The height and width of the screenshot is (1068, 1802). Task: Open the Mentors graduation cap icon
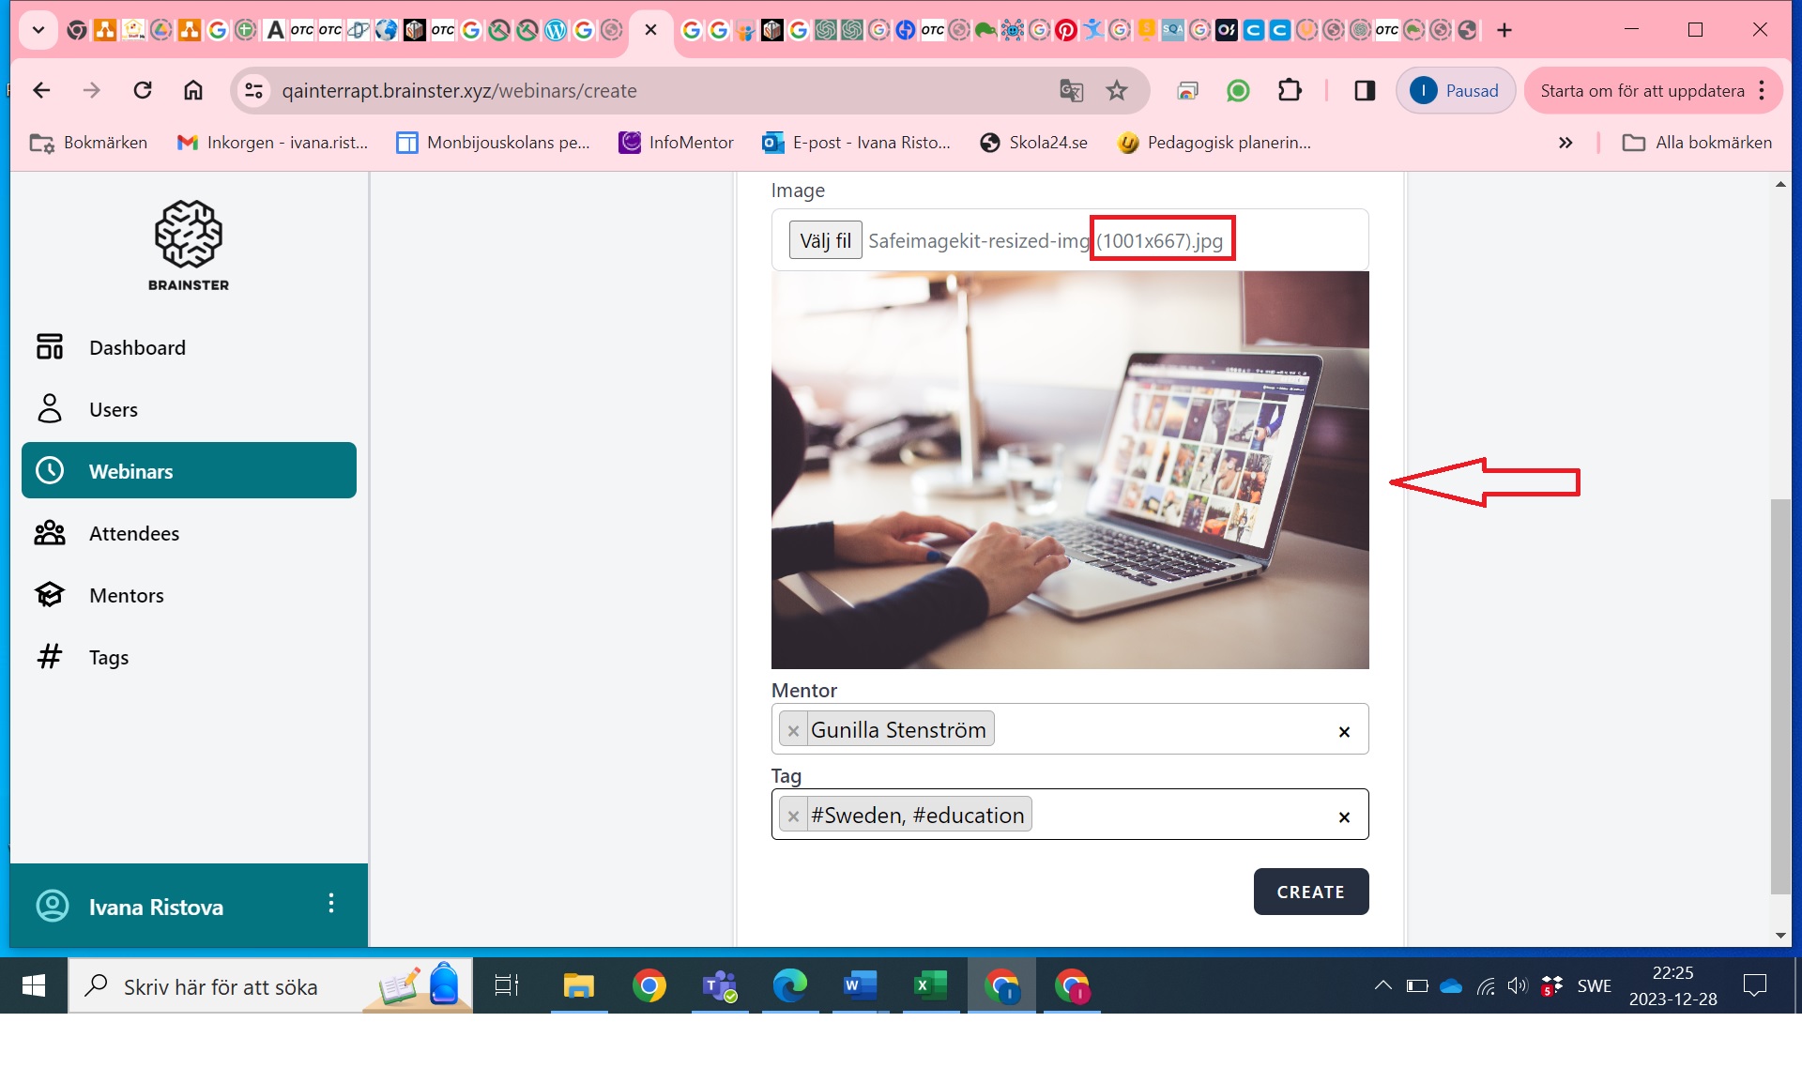coord(50,595)
